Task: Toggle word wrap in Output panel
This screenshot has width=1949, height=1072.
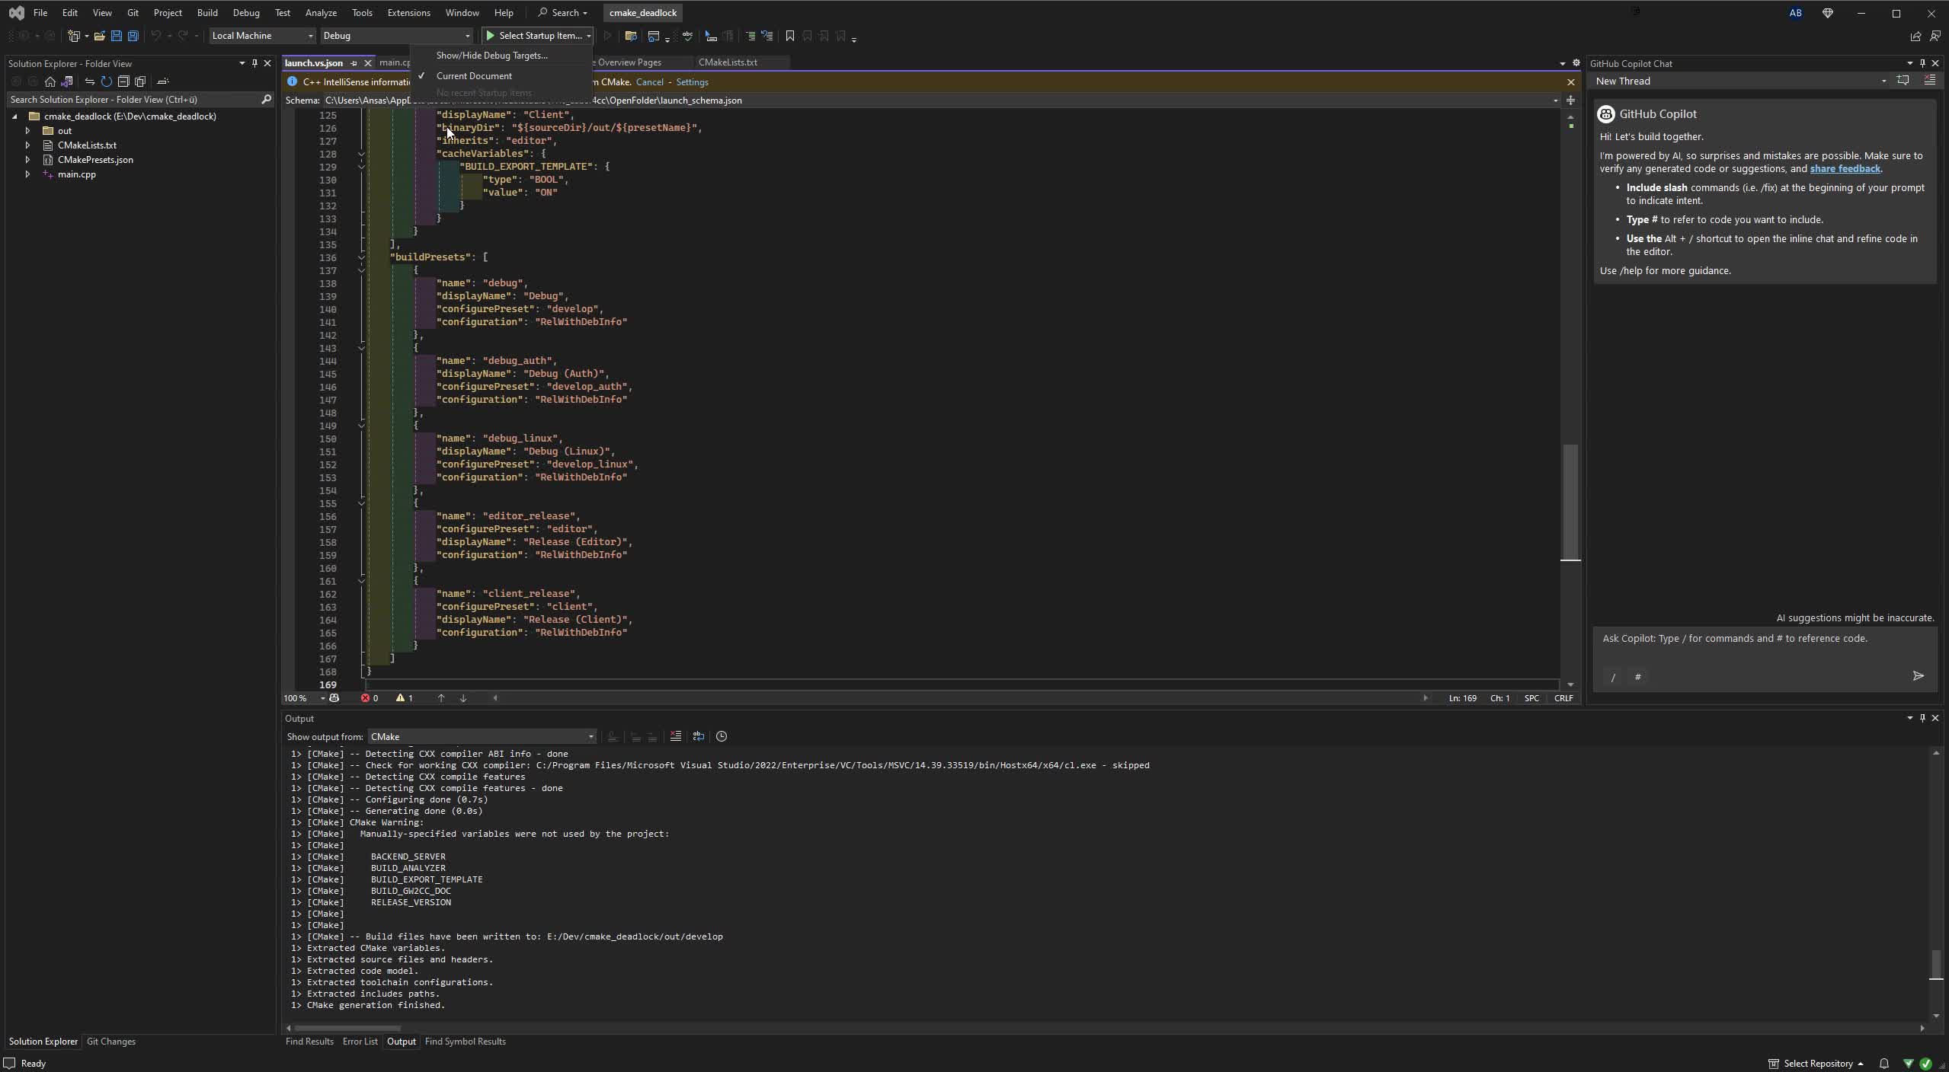Action: 698,736
